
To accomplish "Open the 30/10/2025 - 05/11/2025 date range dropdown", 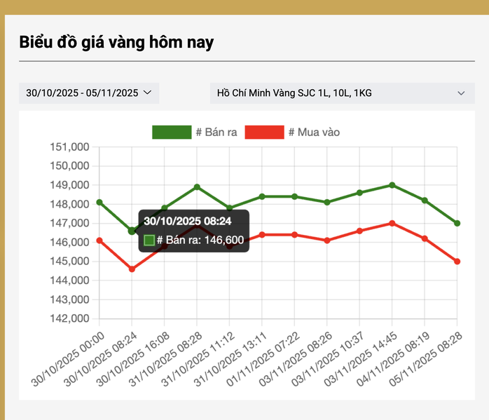I will click(x=89, y=93).
